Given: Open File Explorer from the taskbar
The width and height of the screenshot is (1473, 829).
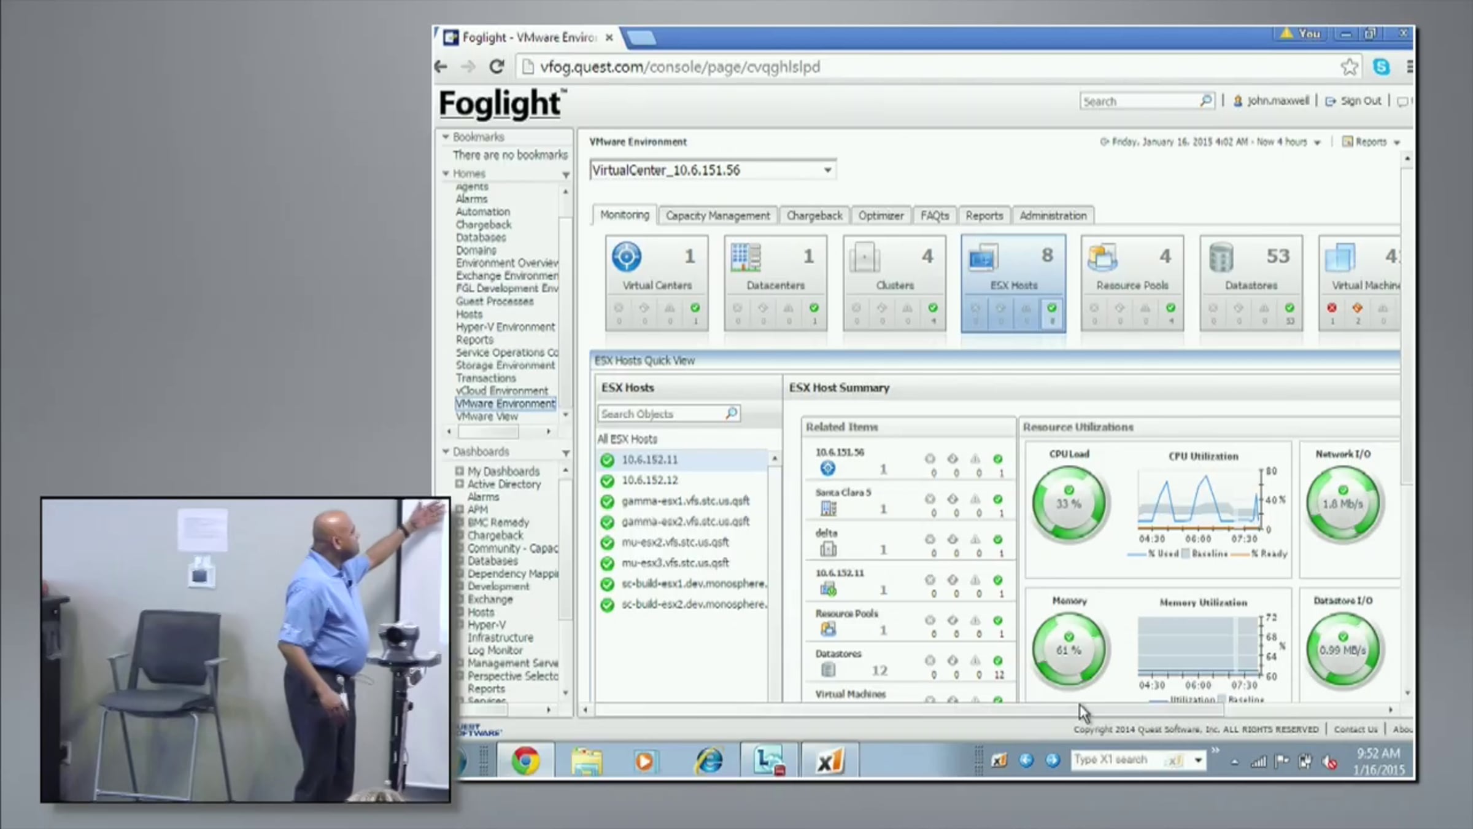Looking at the screenshot, I should [x=587, y=761].
